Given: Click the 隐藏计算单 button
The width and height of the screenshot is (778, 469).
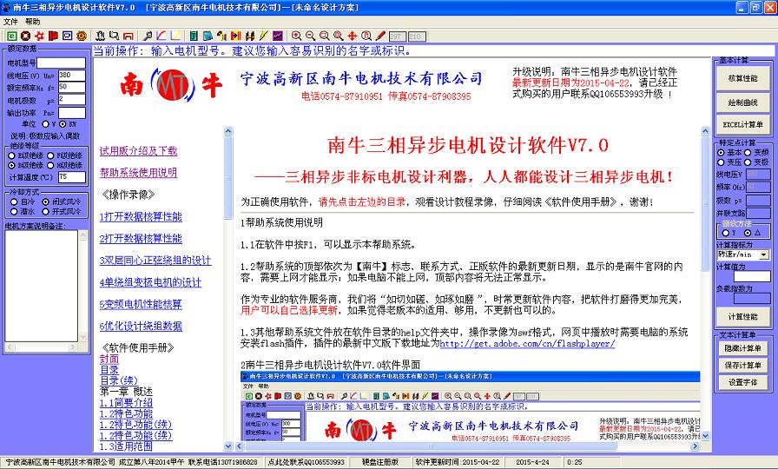Looking at the screenshot, I should point(742,348).
